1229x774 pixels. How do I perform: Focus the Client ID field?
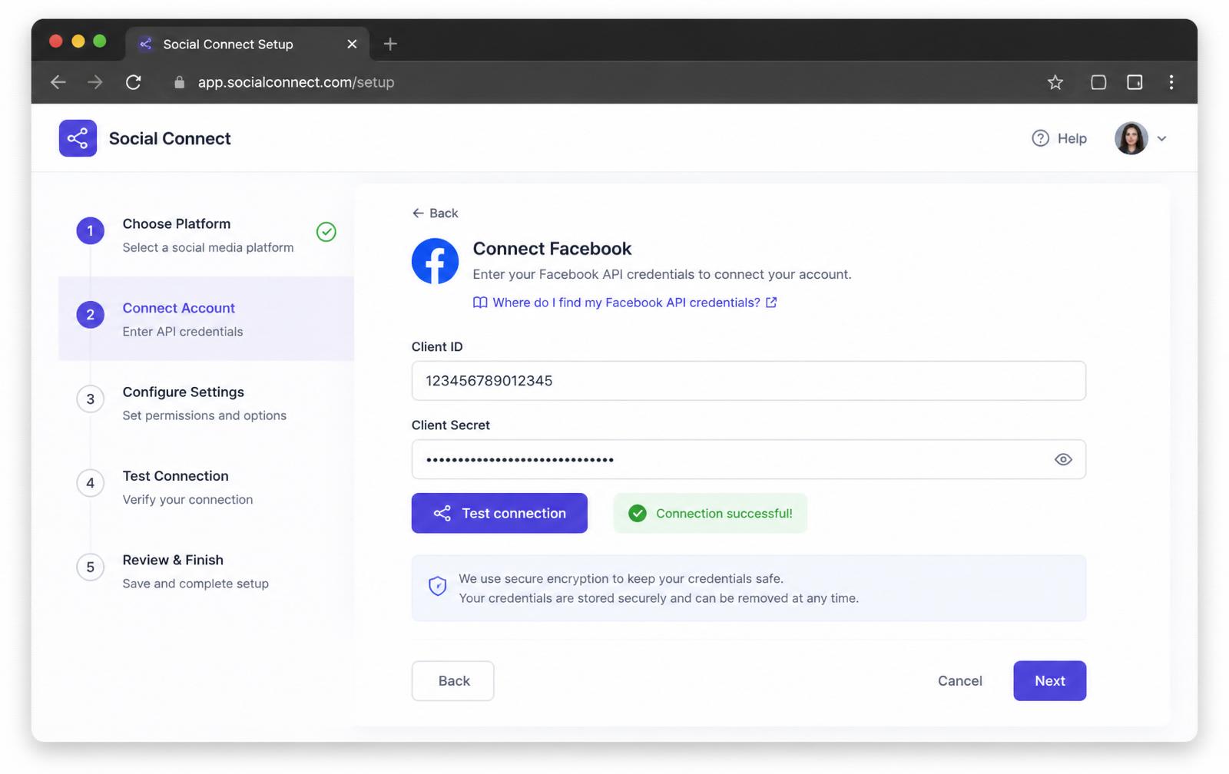pos(749,381)
